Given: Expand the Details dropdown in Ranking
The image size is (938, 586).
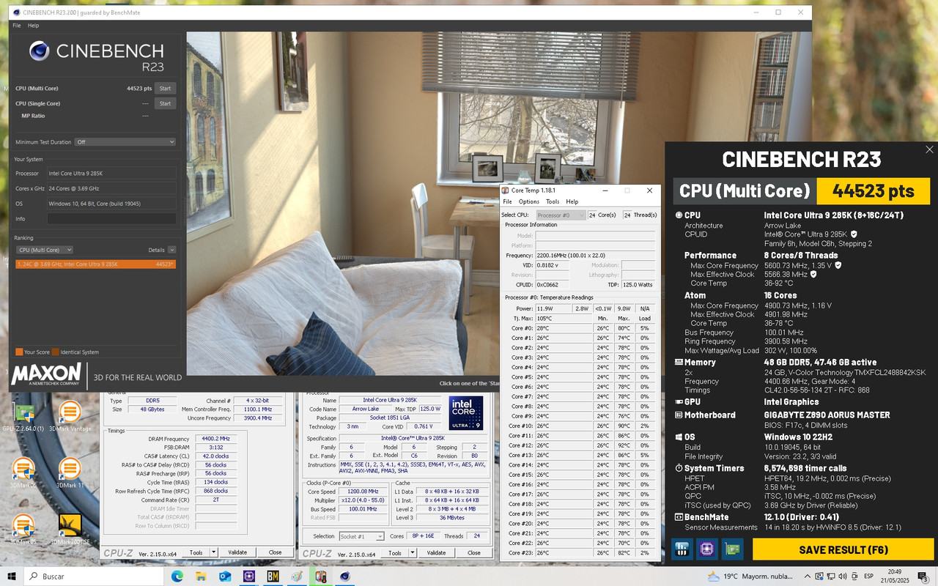Looking at the screenshot, I should [172, 250].
